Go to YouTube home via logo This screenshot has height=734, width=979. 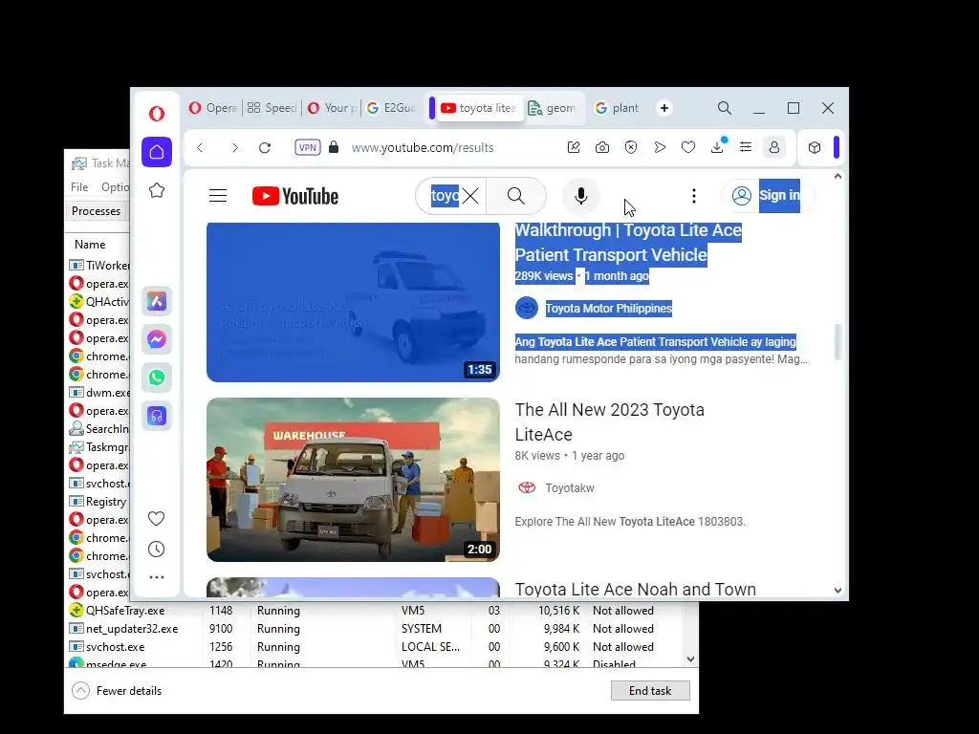(295, 196)
